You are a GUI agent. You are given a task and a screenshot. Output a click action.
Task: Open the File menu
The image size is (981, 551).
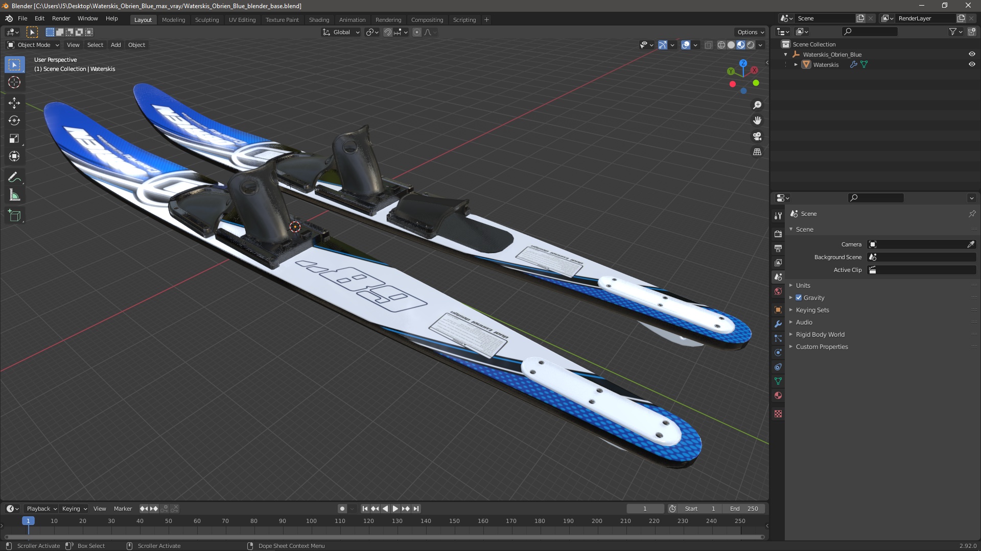22,18
